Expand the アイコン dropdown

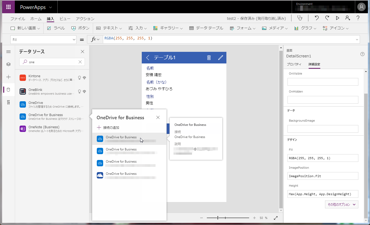click(336, 28)
